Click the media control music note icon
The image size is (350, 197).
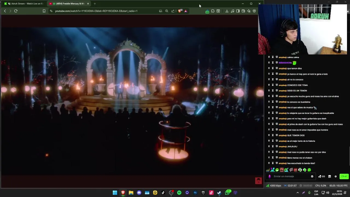(x=232, y=11)
